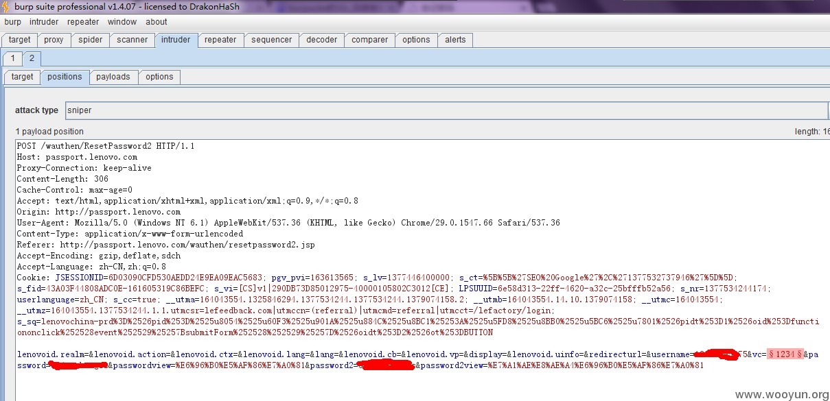Switch to the scanner tab
This screenshot has width=830, height=401.
[132, 40]
